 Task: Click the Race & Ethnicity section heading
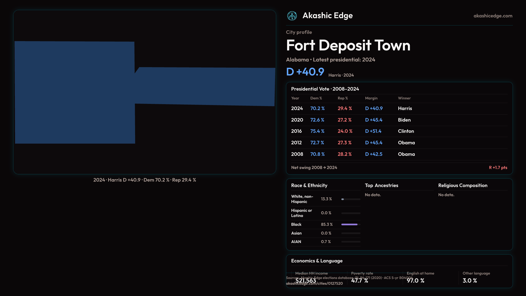tap(309, 186)
